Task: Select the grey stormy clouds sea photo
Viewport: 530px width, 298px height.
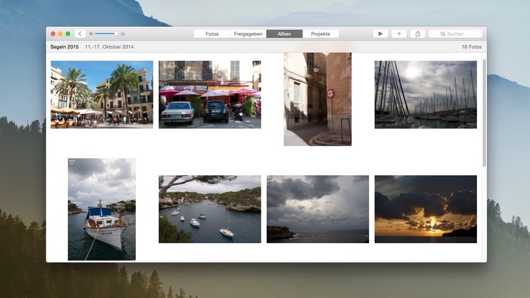Action: [318, 209]
